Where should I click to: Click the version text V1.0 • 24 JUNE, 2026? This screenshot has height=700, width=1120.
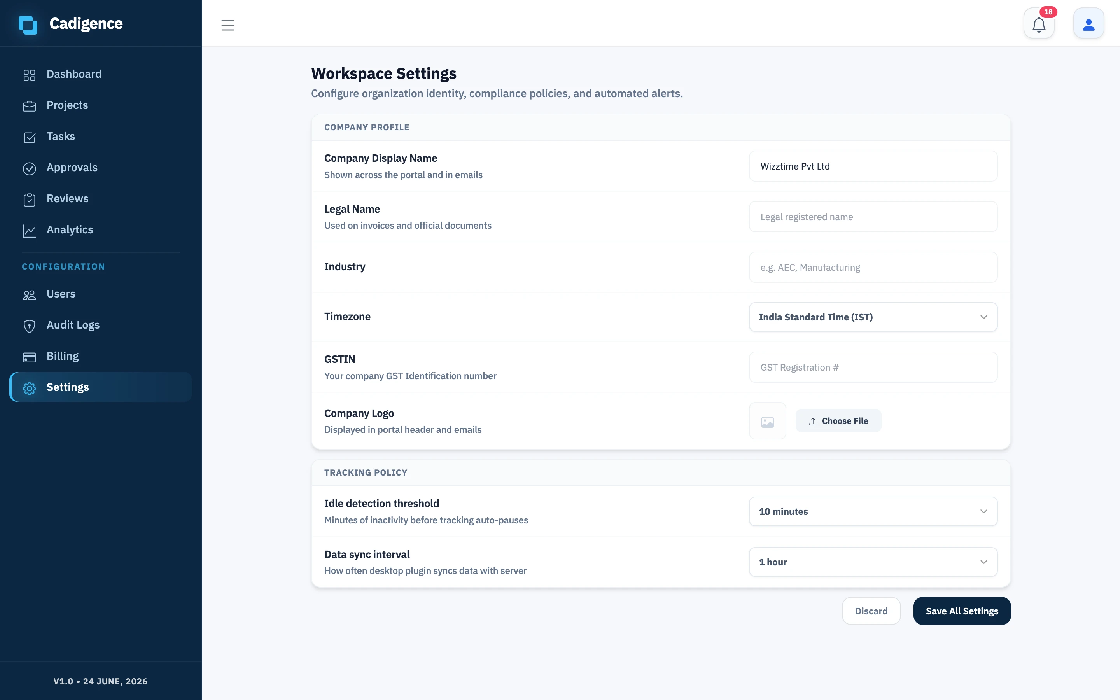click(100, 681)
